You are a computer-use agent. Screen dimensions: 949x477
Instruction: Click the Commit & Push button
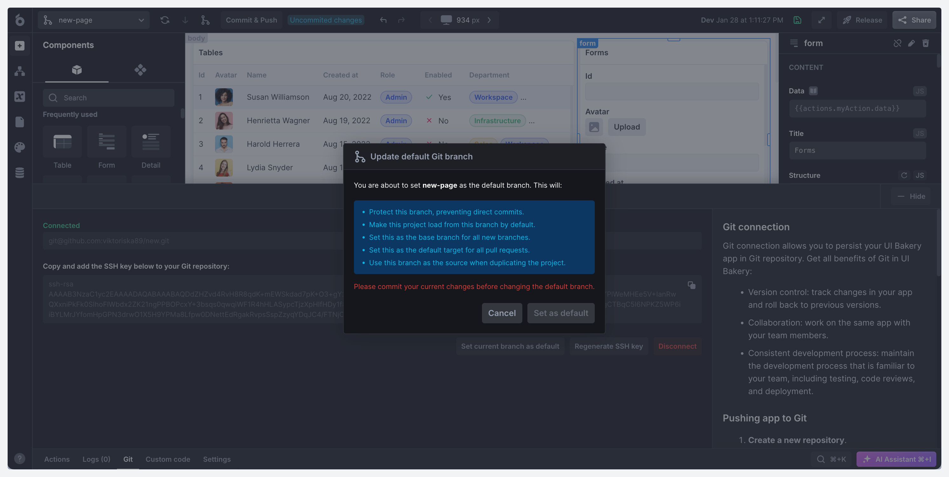[x=251, y=20]
